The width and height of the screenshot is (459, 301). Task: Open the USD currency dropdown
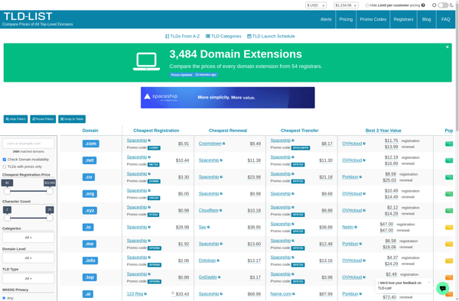click(315, 5)
